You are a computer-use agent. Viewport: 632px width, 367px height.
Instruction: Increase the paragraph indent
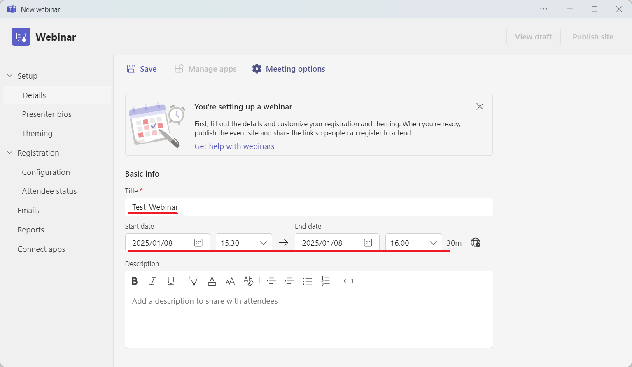coord(289,281)
